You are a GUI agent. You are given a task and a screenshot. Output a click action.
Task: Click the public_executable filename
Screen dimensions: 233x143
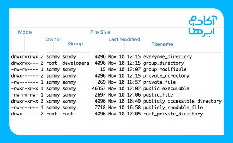pyautogui.click(x=166, y=88)
